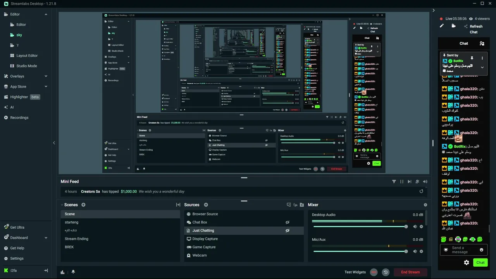Expand the pinned BotRix message
This screenshot has height=279, width=496.
(482, 67)
